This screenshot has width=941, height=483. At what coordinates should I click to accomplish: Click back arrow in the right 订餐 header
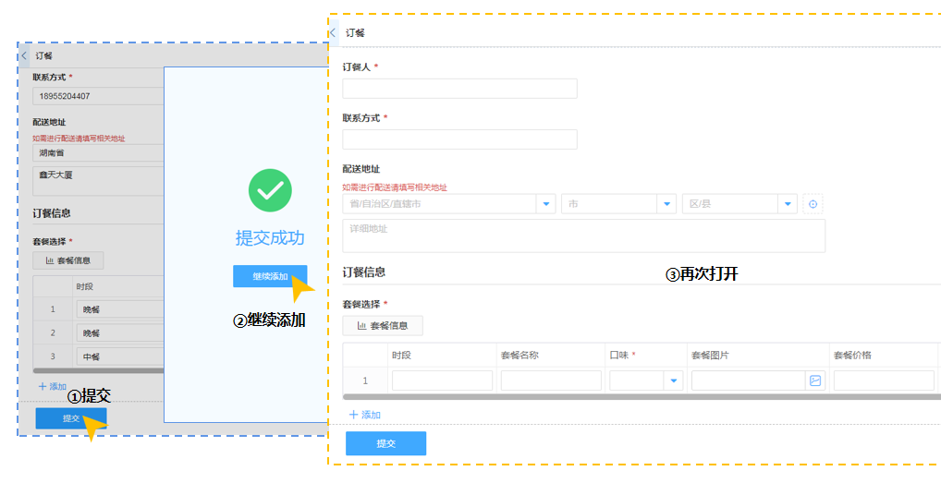333,32
